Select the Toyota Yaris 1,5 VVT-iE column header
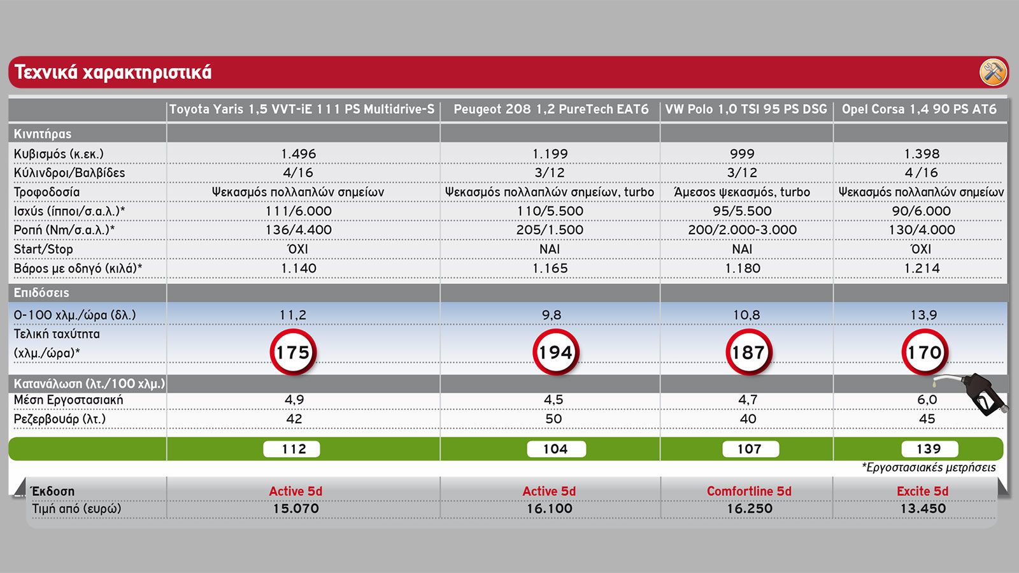 pyautogui.click(x=302, y=109)
